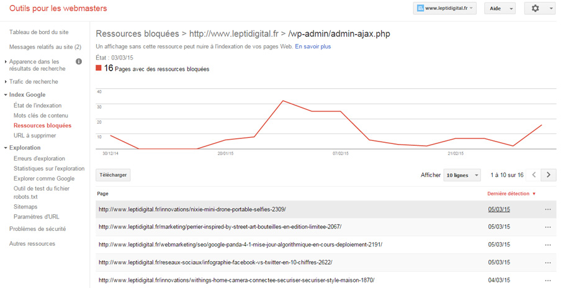Select the nixie-mini-drone-portable-selfies URL

192,209
